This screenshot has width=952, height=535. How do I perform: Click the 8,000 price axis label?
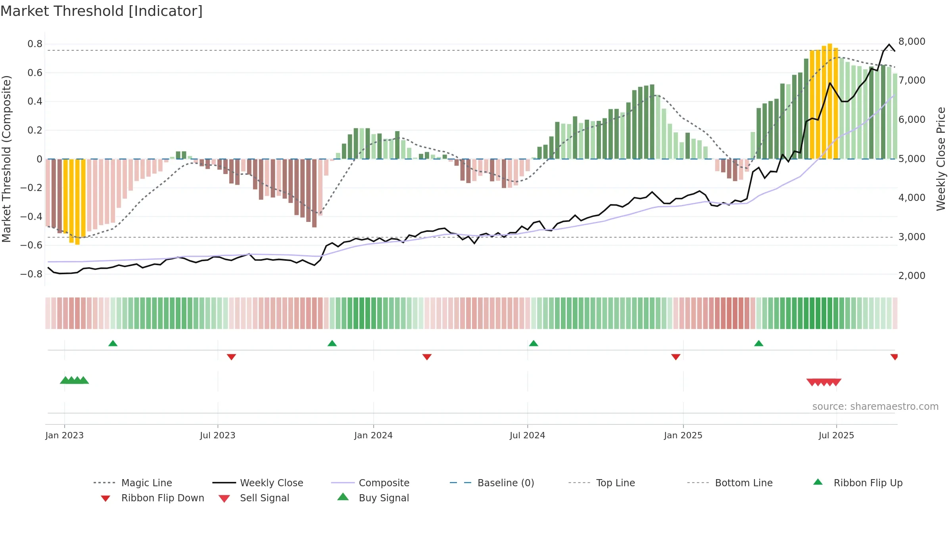pos(912,42)
